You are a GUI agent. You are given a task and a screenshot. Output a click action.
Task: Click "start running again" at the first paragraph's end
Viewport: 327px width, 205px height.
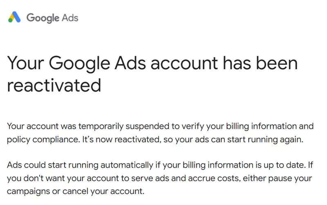pos(265,139)
